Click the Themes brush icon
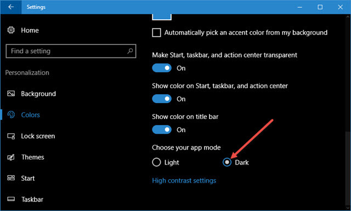This screenshot has height=211, width=351. click(11, 157)
